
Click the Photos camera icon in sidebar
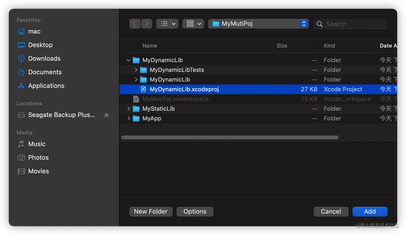[21, 158]
